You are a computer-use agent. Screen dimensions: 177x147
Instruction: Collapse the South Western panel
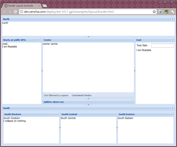pos(57,114)
